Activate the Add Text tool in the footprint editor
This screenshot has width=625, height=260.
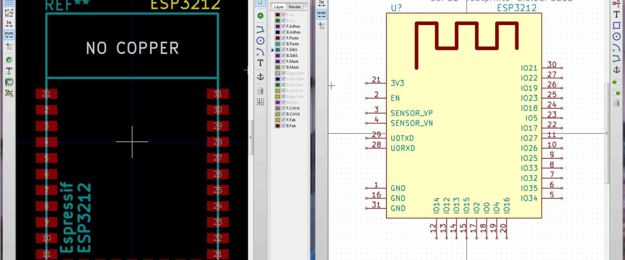point(260,63)
